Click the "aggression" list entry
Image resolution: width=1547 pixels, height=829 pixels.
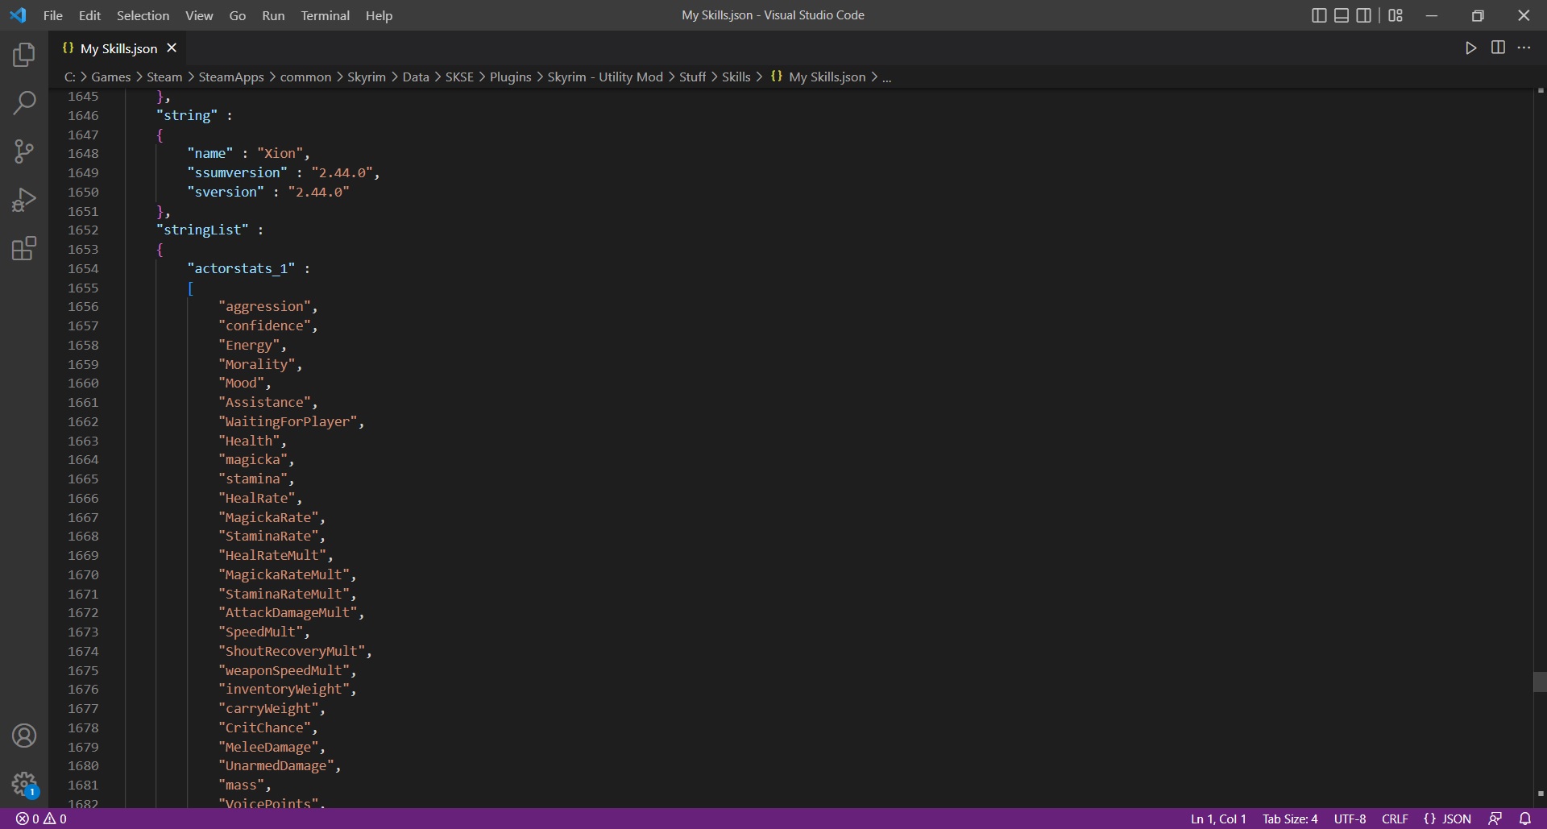pos(264,306)
